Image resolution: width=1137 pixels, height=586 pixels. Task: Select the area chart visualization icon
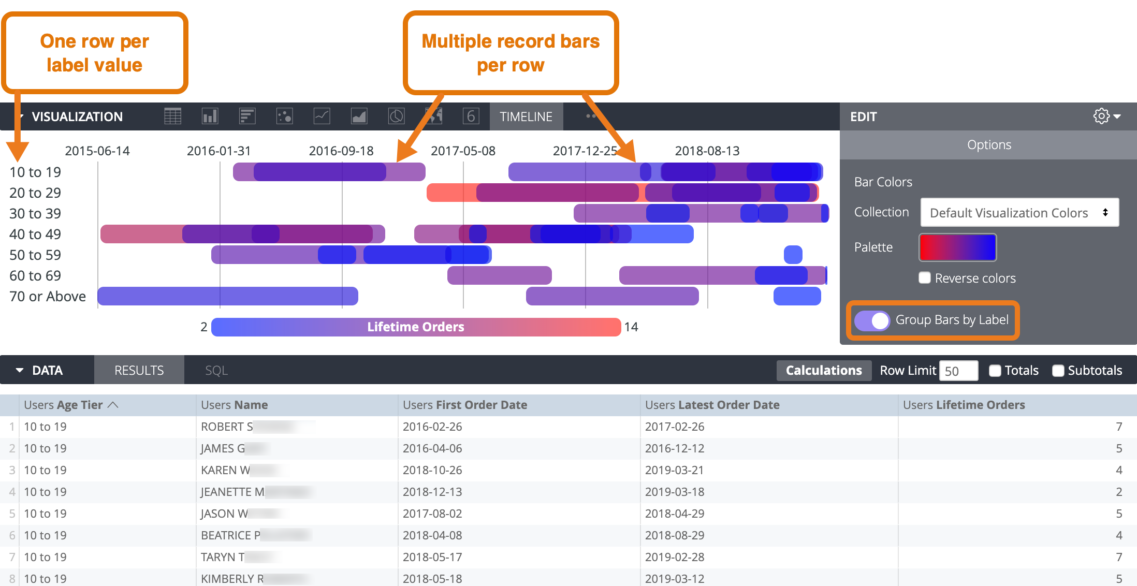[x=359, y=116]
